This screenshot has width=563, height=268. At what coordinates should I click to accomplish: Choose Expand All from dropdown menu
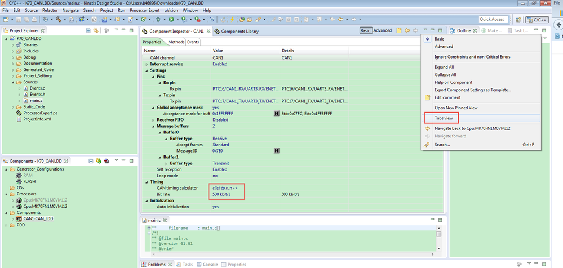pyautogui.click(x=444, y=67)
